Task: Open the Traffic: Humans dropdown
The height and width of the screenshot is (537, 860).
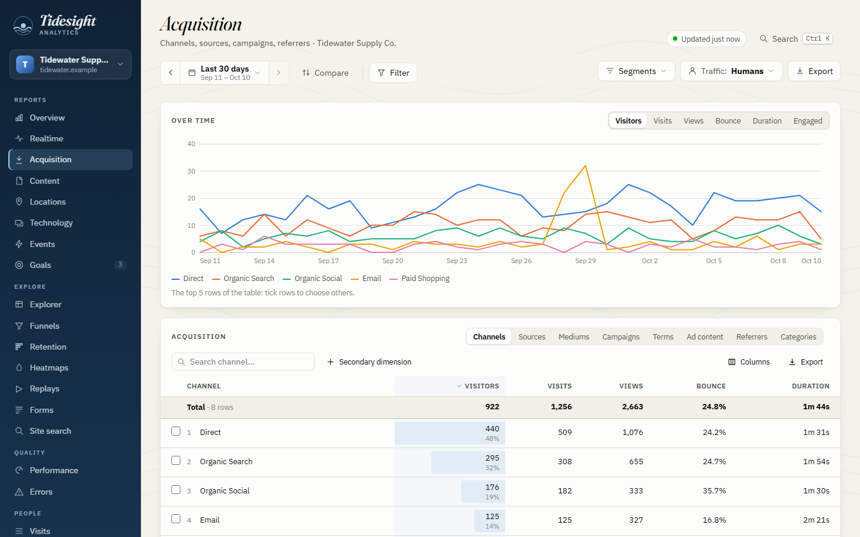Action: coord(732,71)
